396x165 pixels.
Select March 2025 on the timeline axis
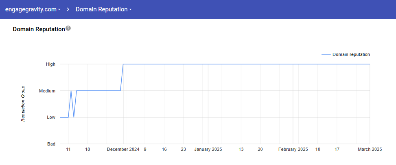(370, 149)
